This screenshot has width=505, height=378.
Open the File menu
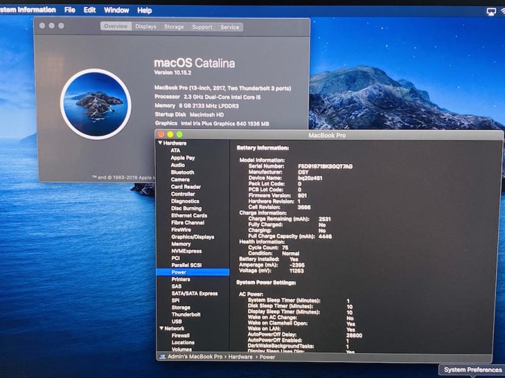point(69,10)
